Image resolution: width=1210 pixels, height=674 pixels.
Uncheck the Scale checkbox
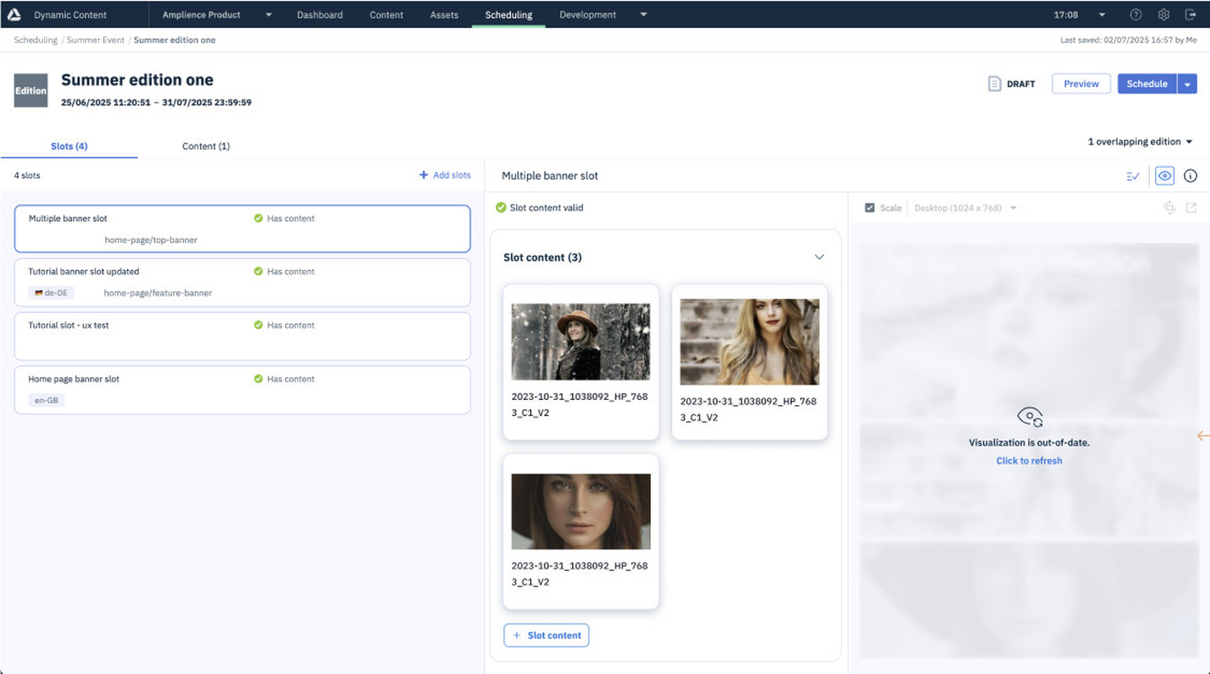(x=870, y=208)
